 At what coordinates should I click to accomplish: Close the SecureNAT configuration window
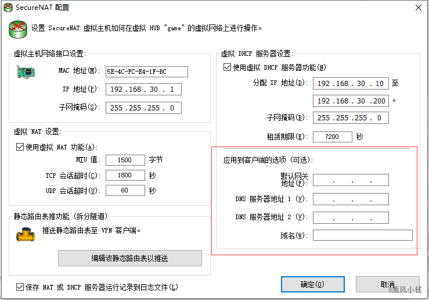[x=419, y=8]
